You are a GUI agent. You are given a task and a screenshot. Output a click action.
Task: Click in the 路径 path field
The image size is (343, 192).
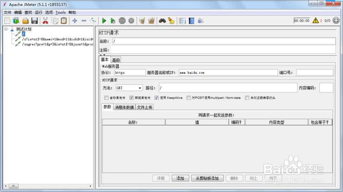point(228,88)
